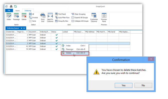Click the Mfp Serial column header
Image resolution: width=168 pixels, height=99 pixels.
click(x=113, y=32)
